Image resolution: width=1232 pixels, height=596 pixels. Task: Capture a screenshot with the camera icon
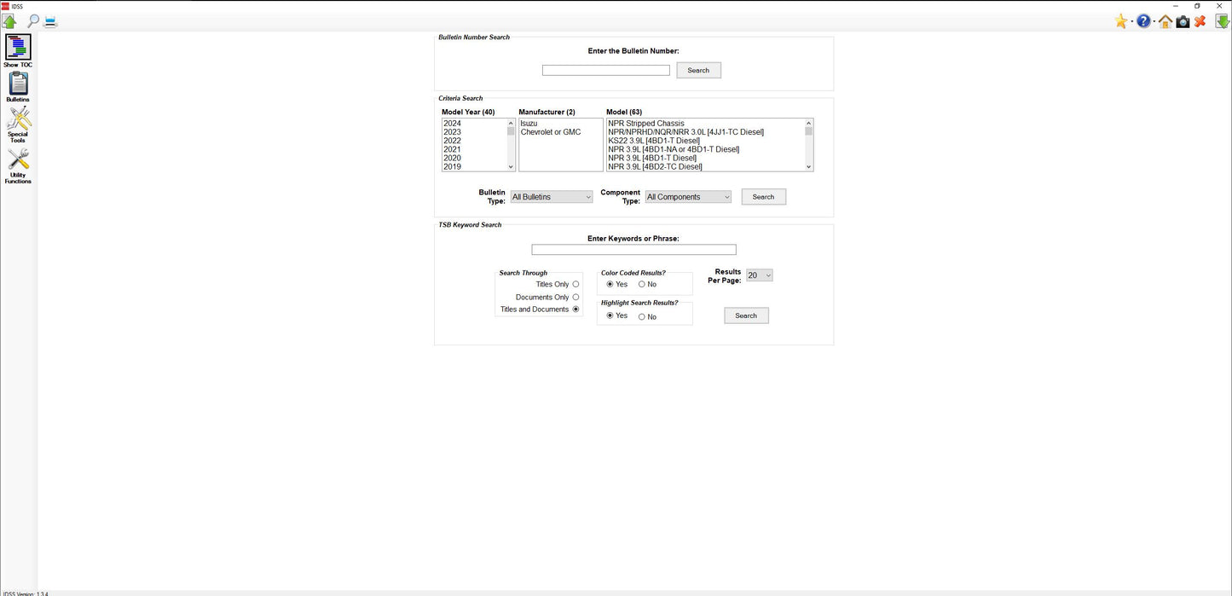1183,20
